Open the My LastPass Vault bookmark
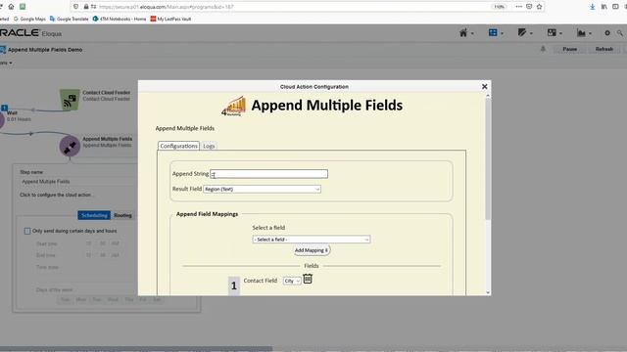627x352 pixels. (170, 19)
